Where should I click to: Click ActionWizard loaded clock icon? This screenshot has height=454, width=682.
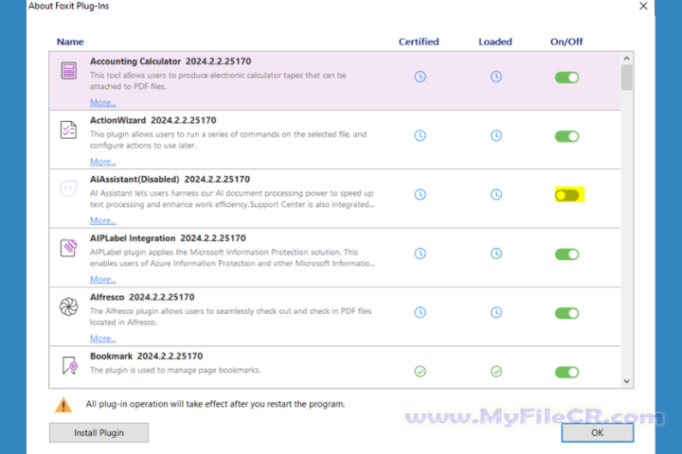[496, 135]
